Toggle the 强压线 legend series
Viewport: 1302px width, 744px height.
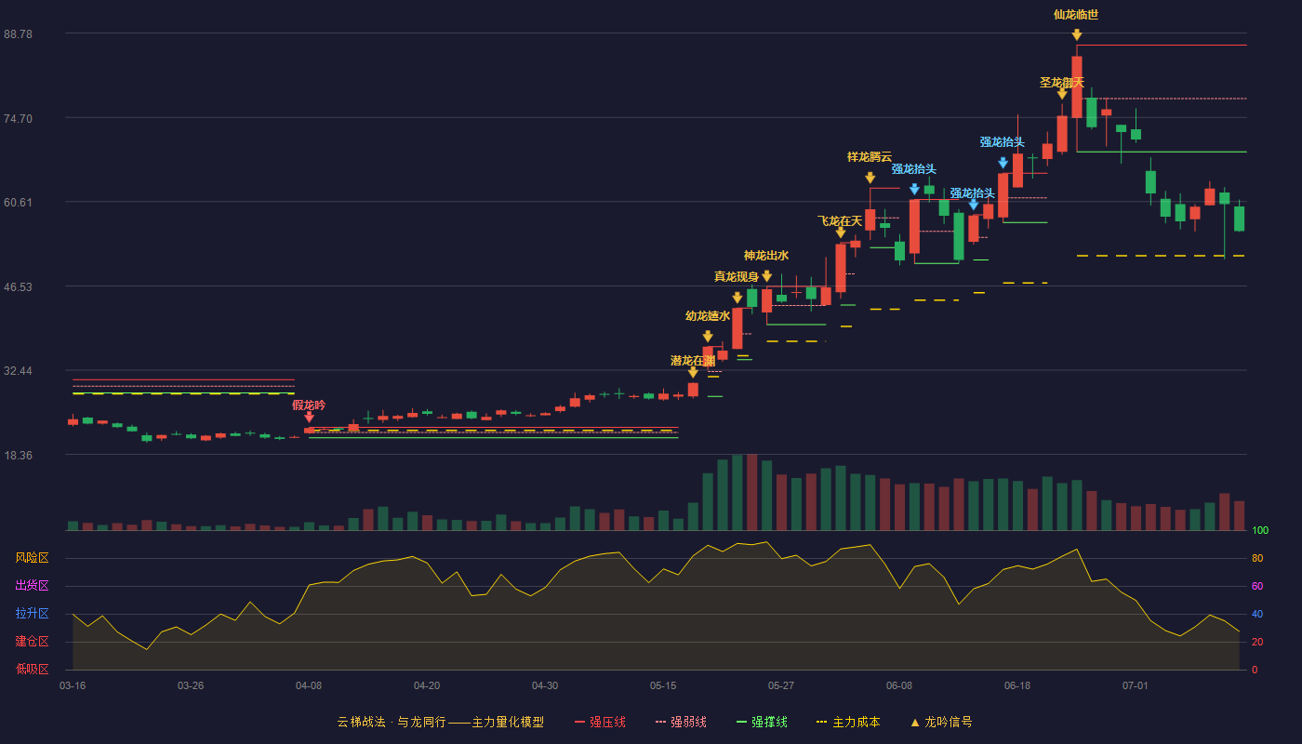coord(600,722)
